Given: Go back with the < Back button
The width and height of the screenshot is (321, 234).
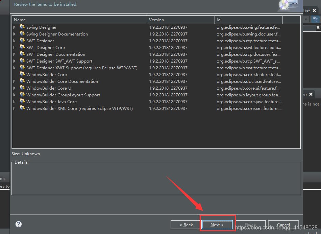Looking at the screenshot, I should 186,225.
